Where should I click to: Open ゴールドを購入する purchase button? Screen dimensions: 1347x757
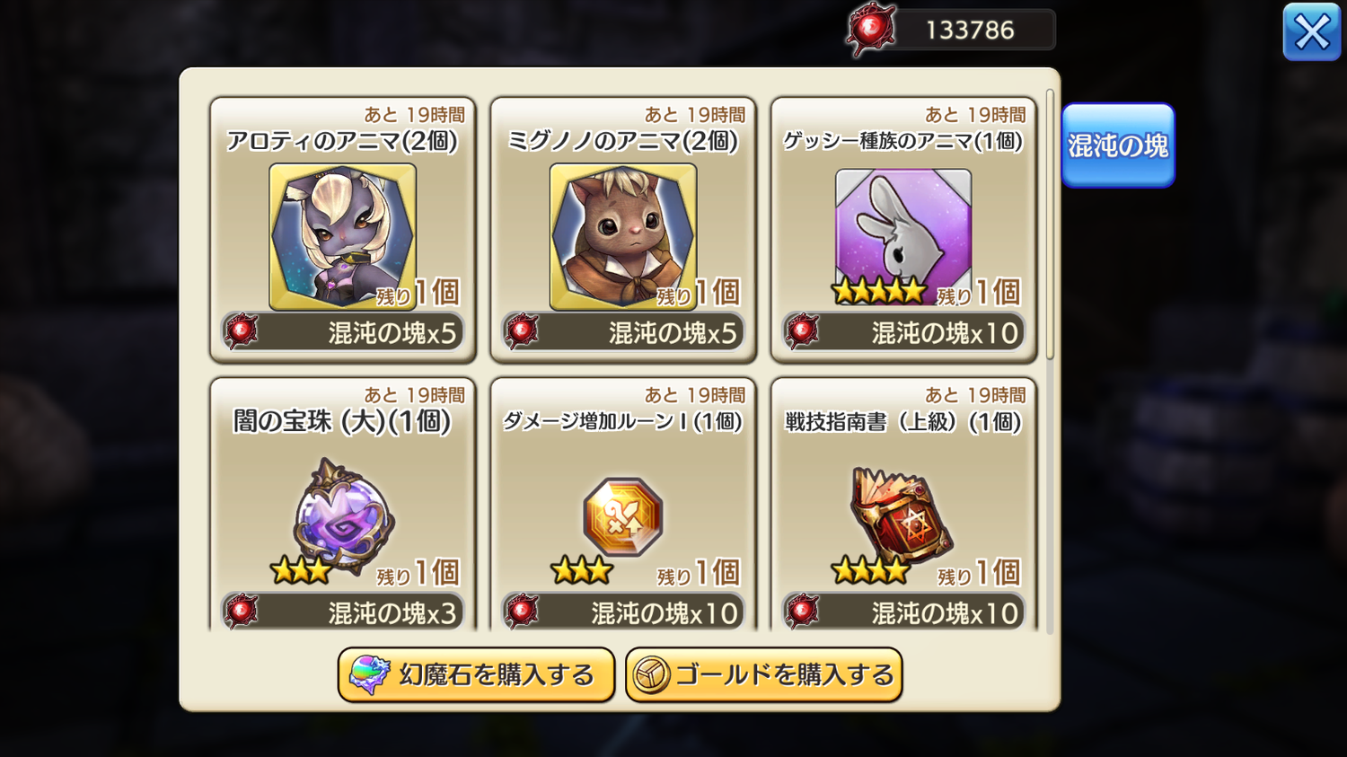pyautogui.click(x=763, y=674)
